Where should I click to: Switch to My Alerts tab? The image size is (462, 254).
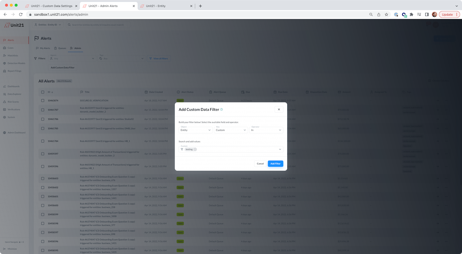[x=43, y=48]
